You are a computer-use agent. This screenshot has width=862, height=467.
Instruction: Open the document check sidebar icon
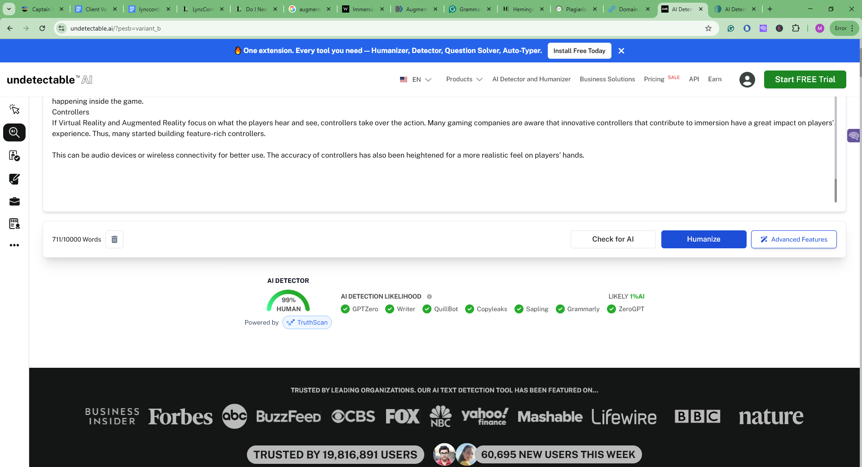click(14, 156)
